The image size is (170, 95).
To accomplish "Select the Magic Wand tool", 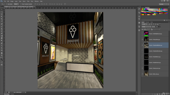I will (2, 17).
